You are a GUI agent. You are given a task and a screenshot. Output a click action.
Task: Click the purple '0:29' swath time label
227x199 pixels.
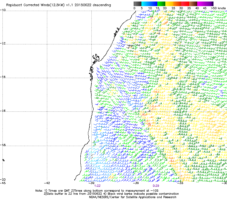[156, 186]
